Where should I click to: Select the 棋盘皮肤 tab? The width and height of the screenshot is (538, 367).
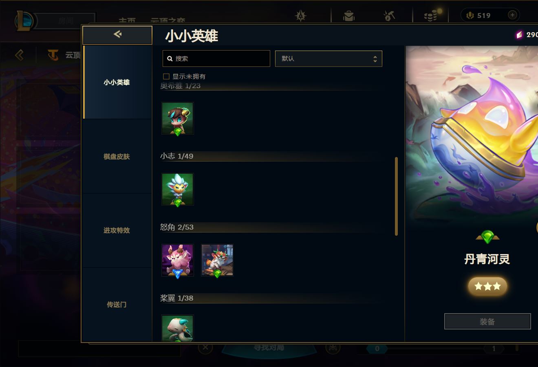click(x=117, y=157)
